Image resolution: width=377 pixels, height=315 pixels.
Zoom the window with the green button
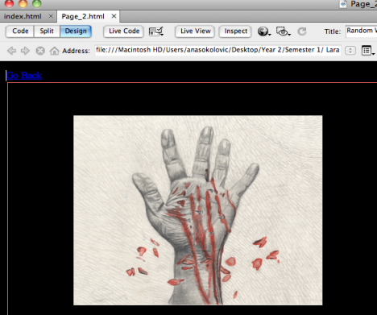(37, 3)
